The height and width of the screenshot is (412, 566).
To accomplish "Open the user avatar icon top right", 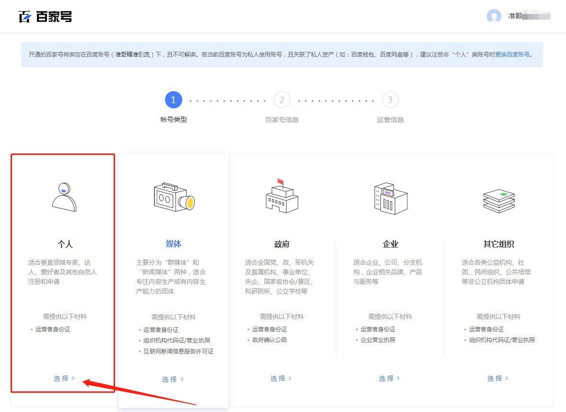I will click(494, 16).
